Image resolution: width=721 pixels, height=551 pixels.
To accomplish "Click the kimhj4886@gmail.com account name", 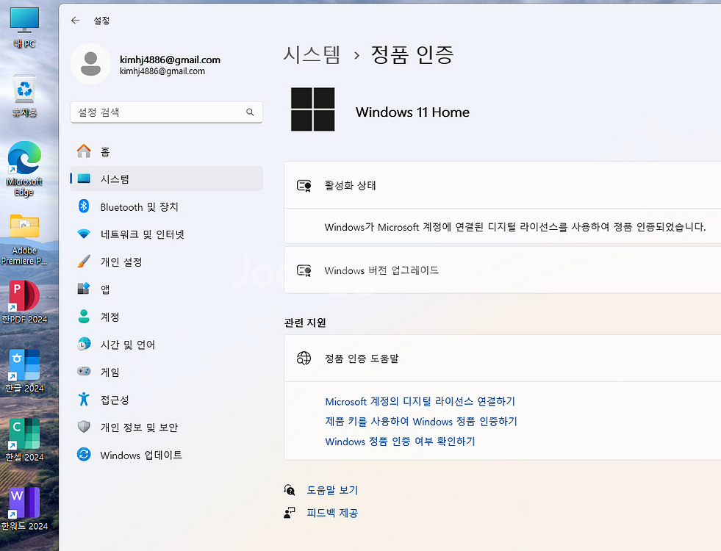I will coord(170,60).
